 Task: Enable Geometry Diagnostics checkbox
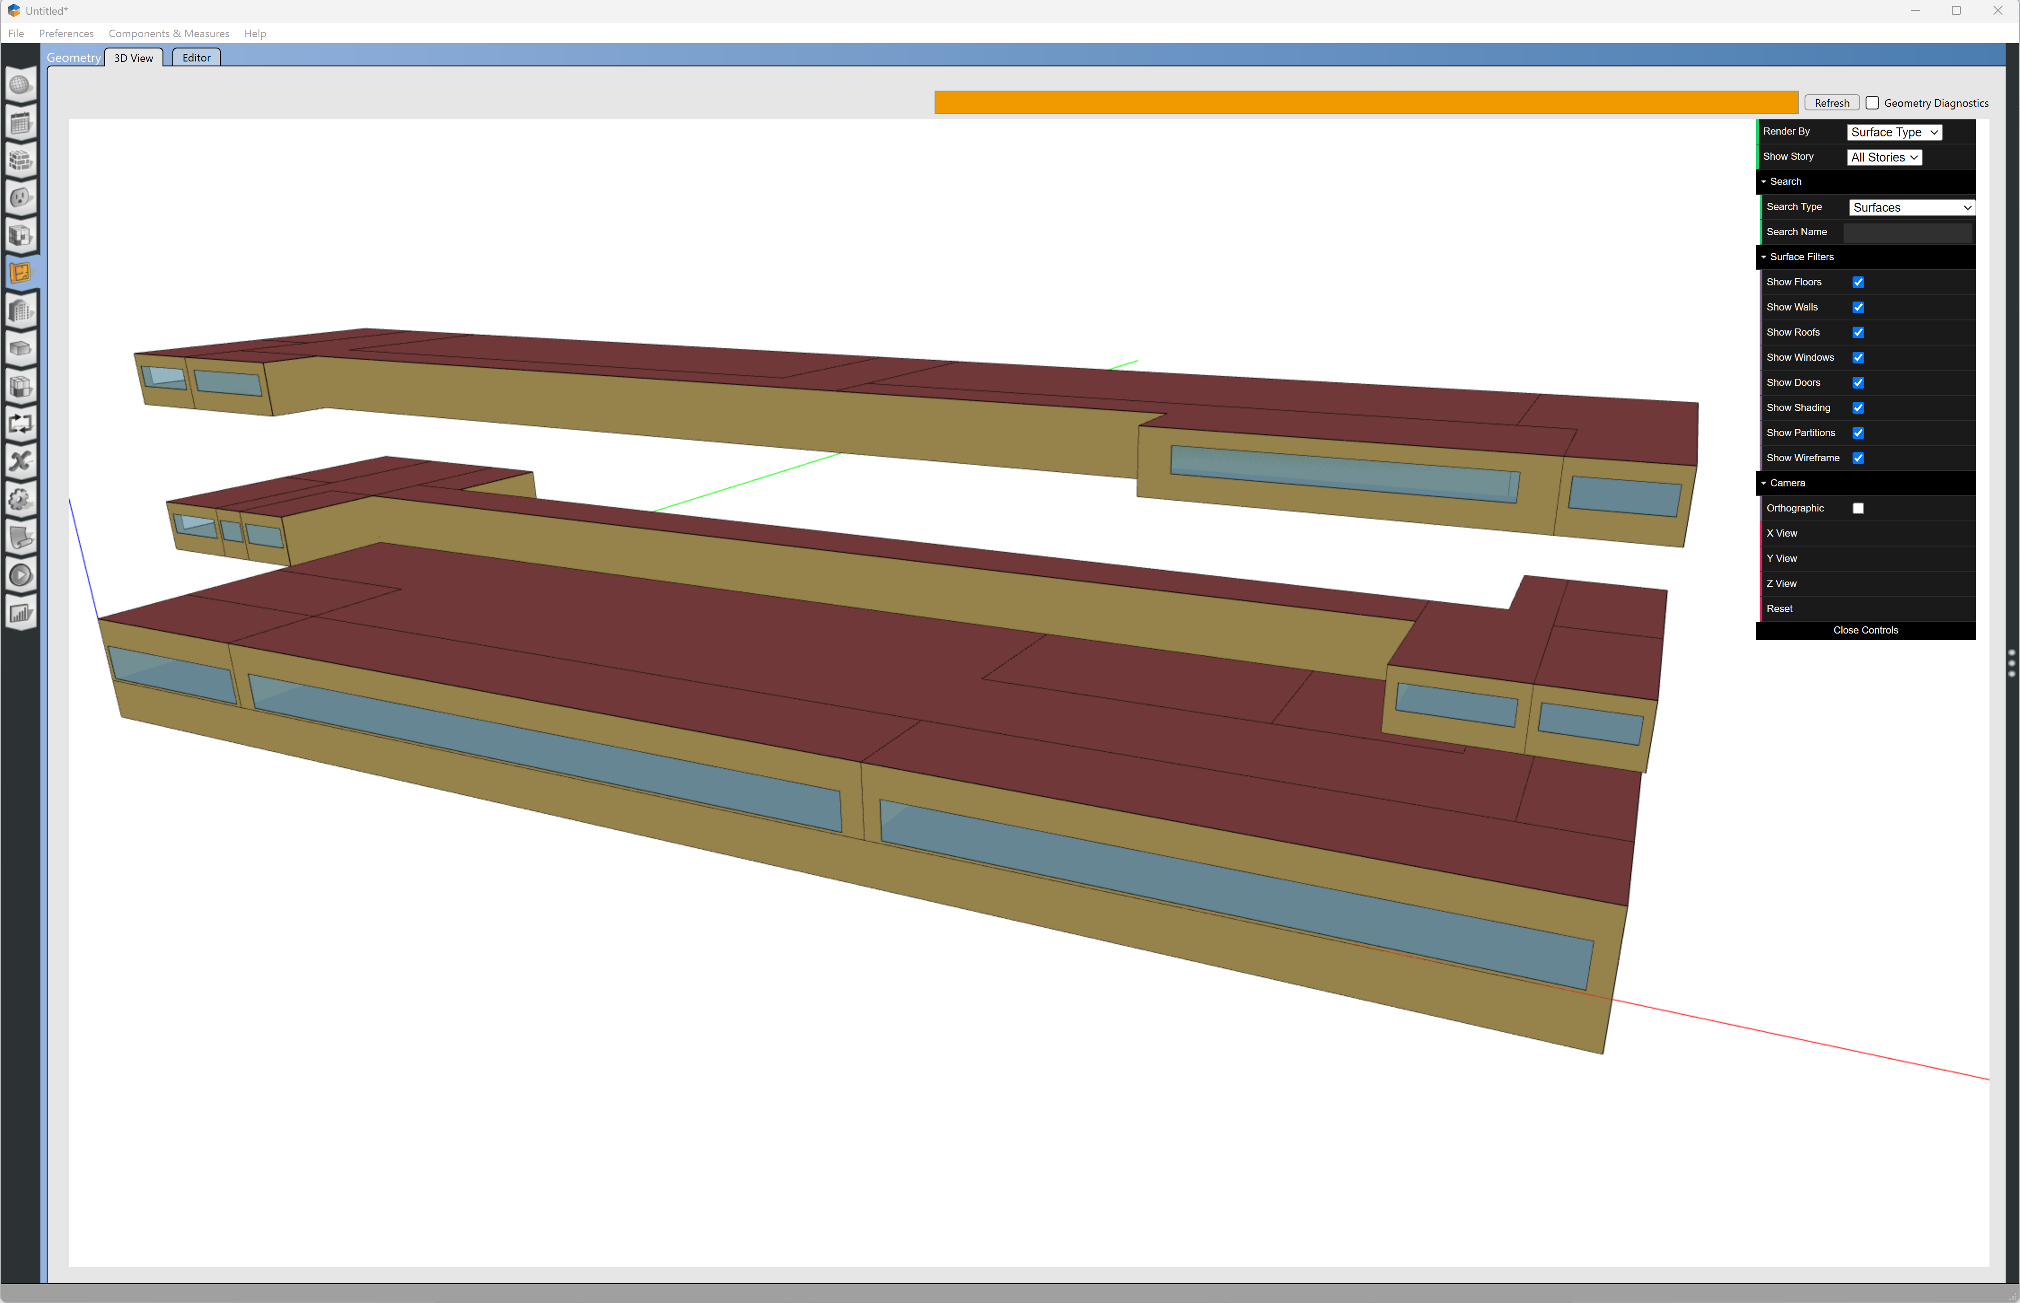point(1873,103)
